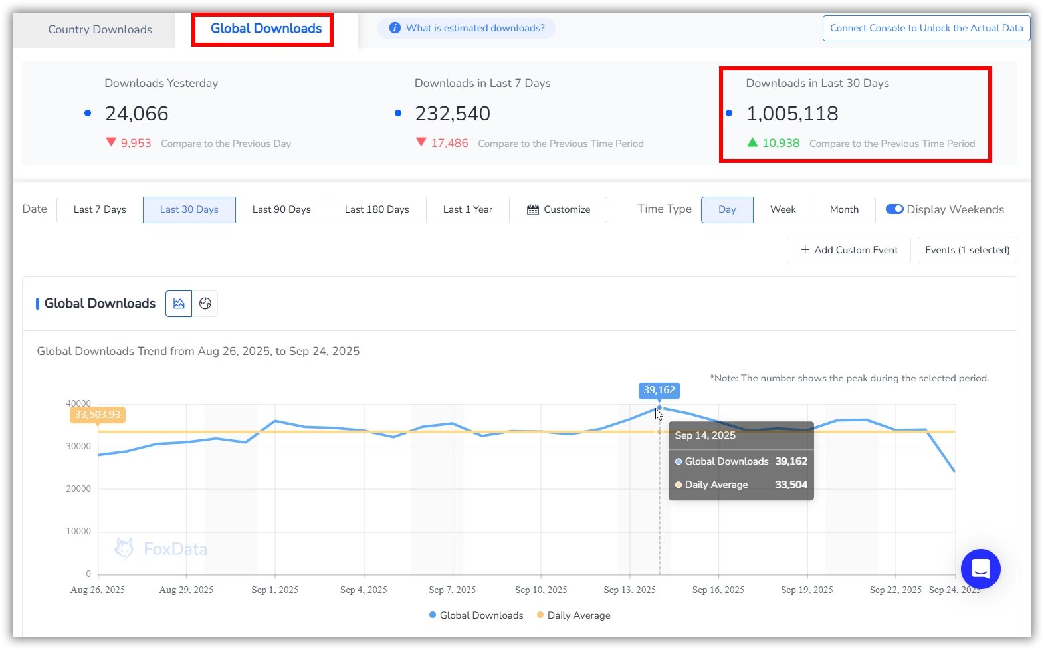Click the blue Global Downloads legend dot

[x=433, y=615]
